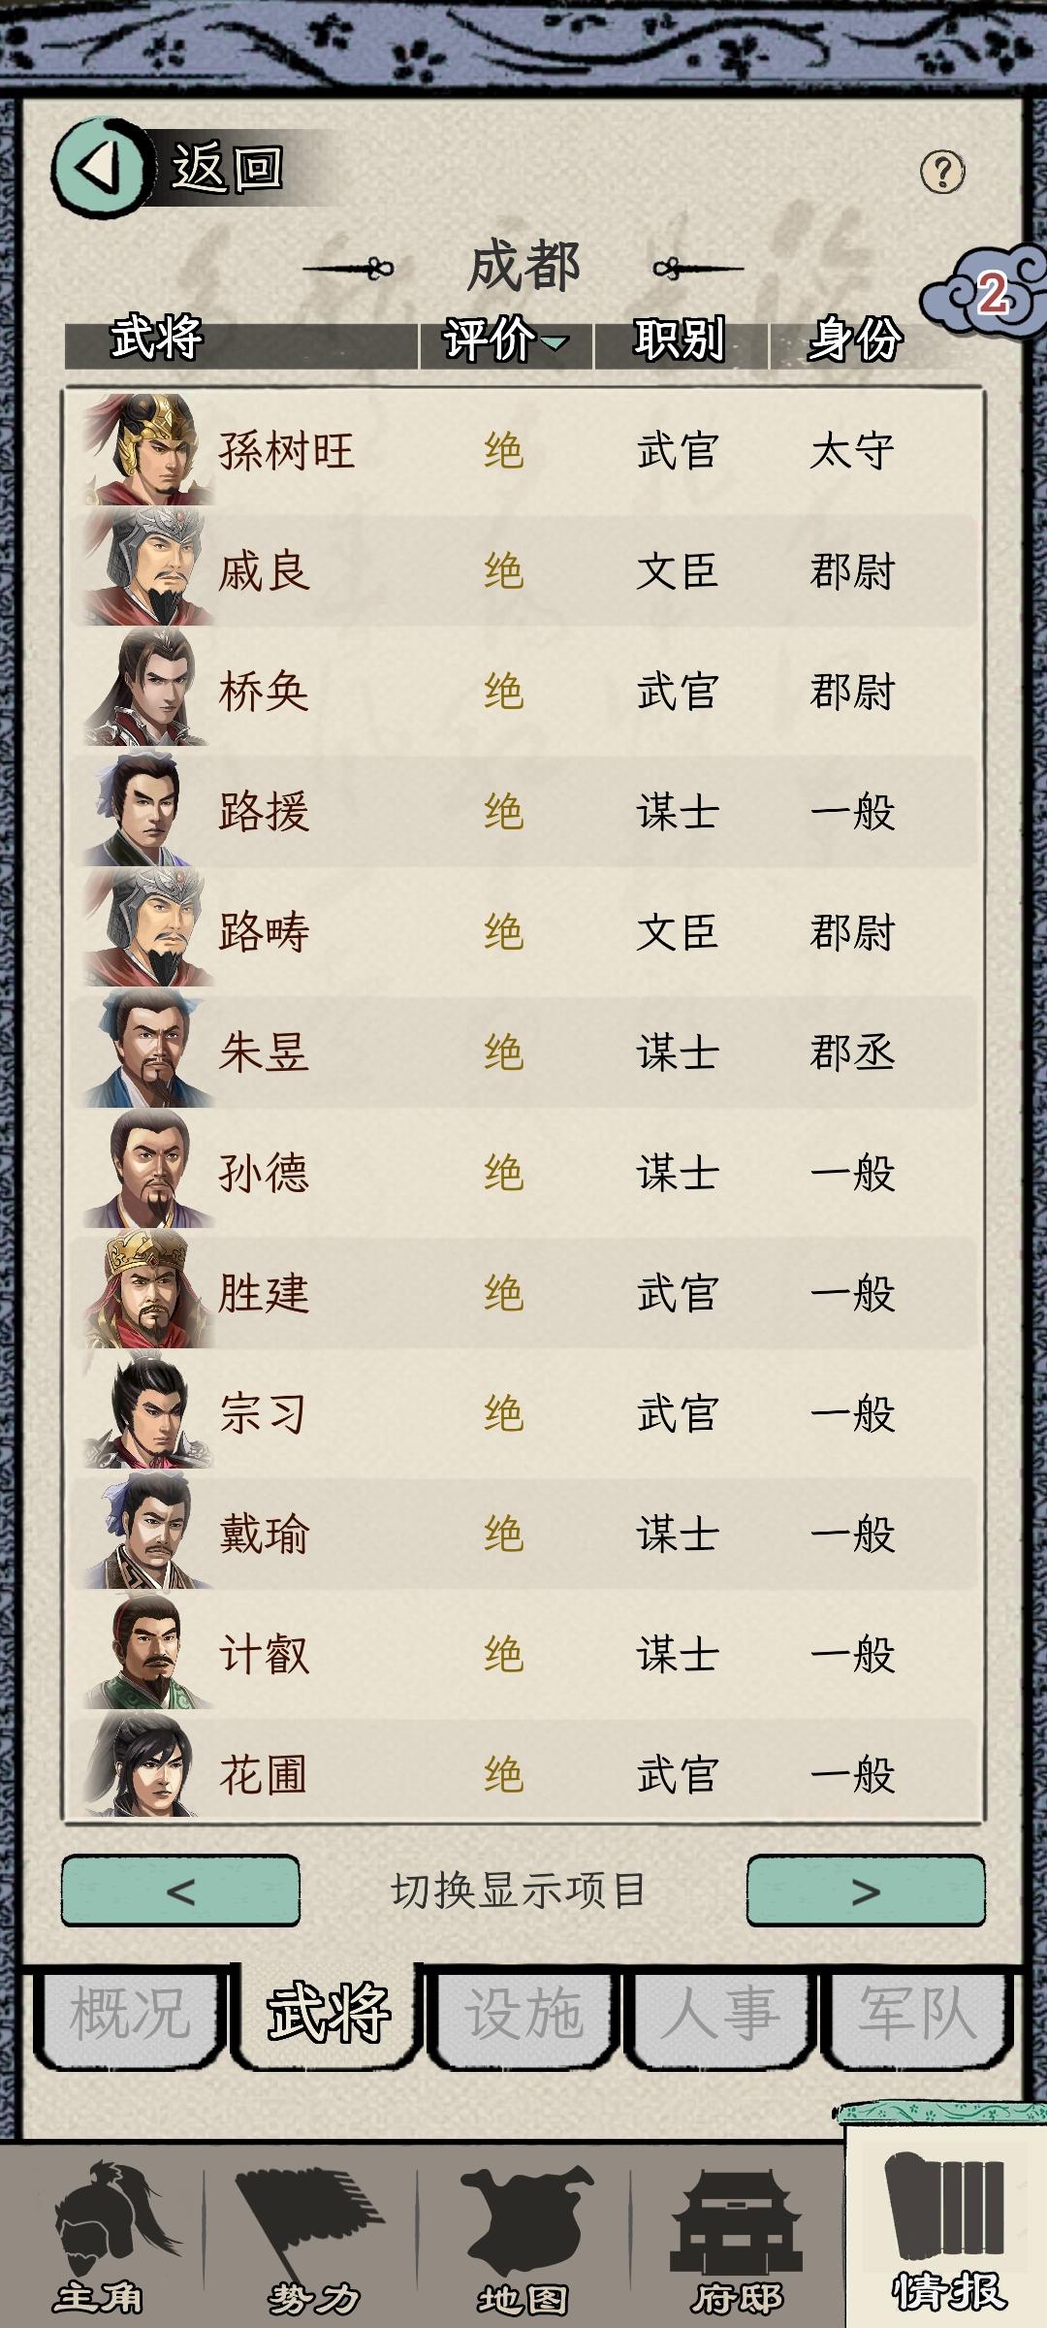Tap the 返回 back arrow icon
The height and width of the screenshot is (2328, 1047).
102,168
